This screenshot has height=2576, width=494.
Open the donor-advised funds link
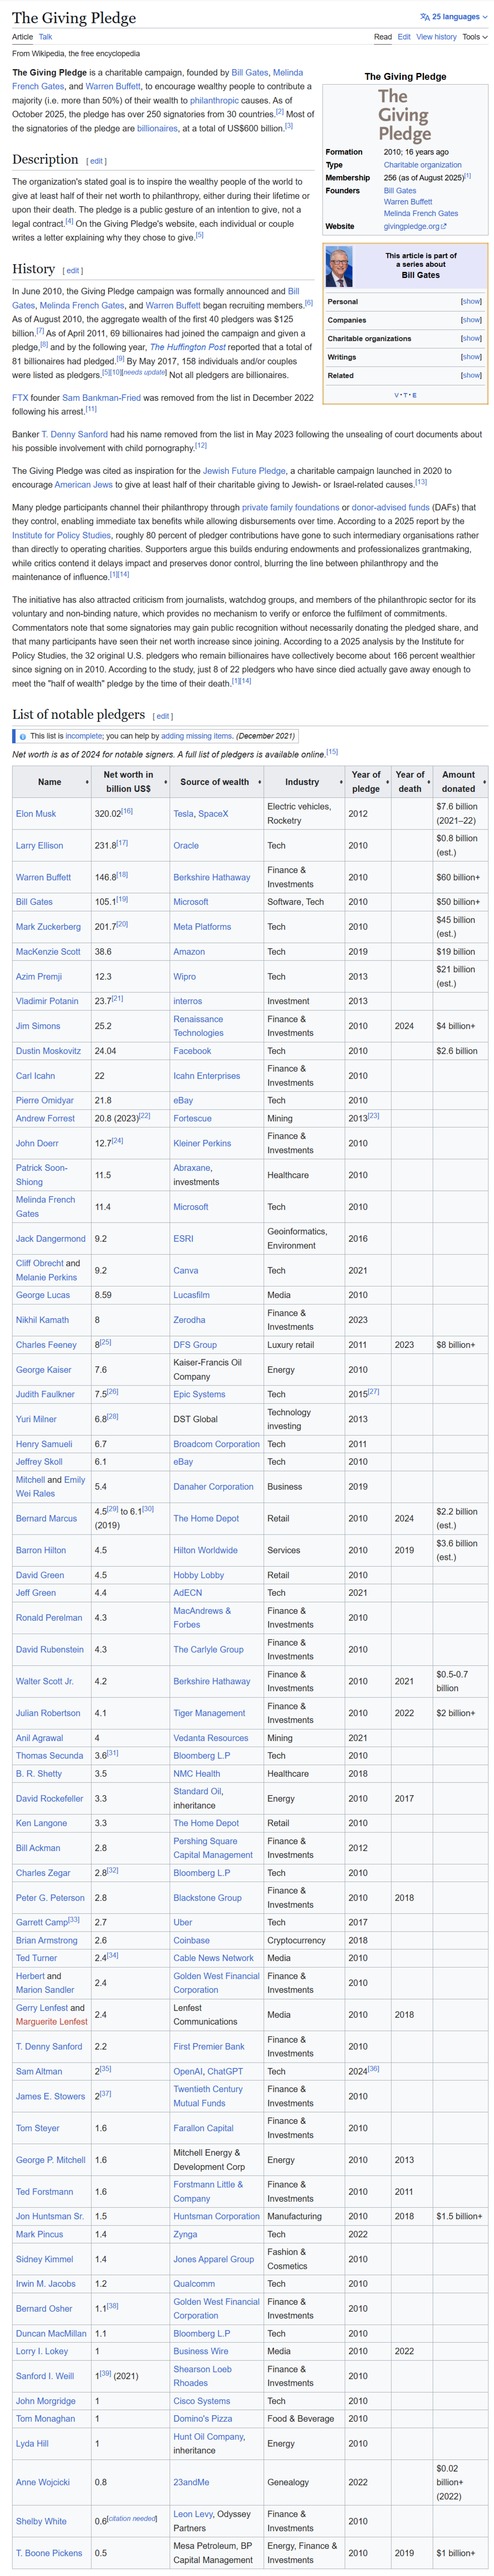[390, 508]
